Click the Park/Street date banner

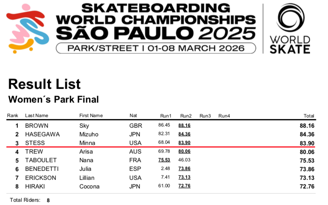point(156,48)
